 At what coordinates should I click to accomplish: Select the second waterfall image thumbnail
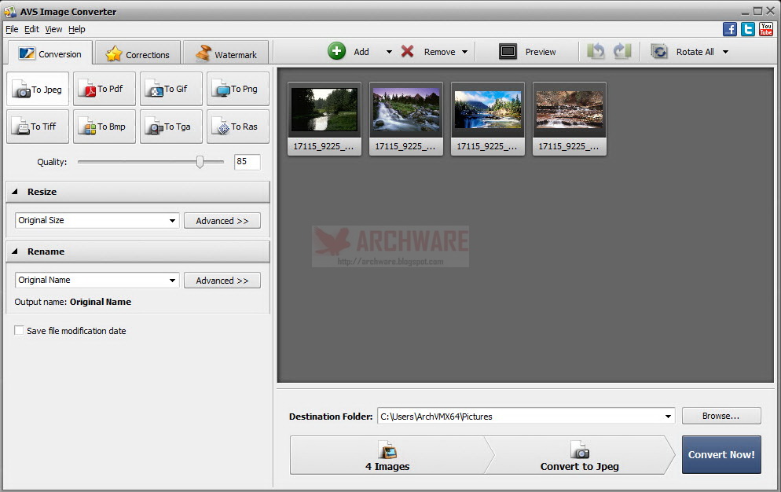click(405, 108)
